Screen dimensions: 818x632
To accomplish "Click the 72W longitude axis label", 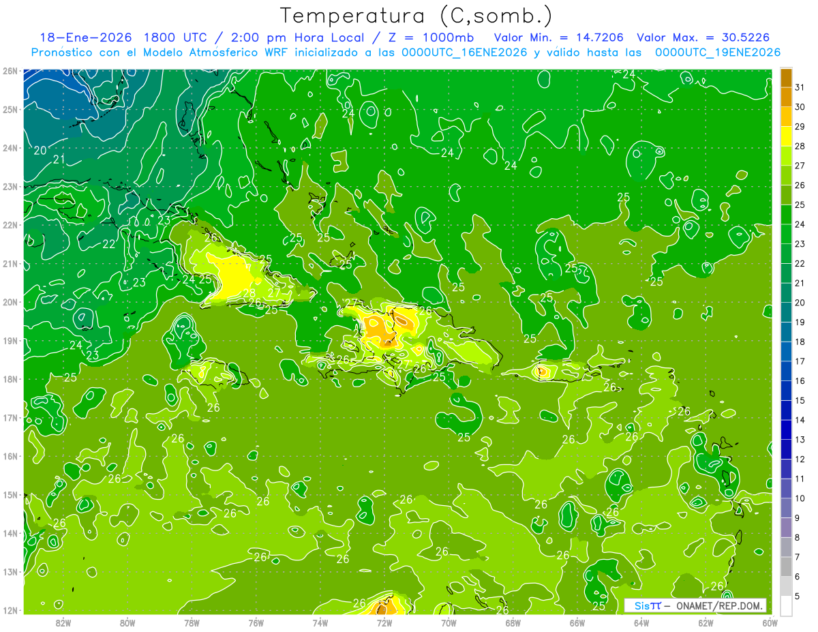I will pyautogui.click(x=384, y=622).
